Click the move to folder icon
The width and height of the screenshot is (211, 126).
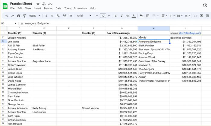[x=44, y=4]
